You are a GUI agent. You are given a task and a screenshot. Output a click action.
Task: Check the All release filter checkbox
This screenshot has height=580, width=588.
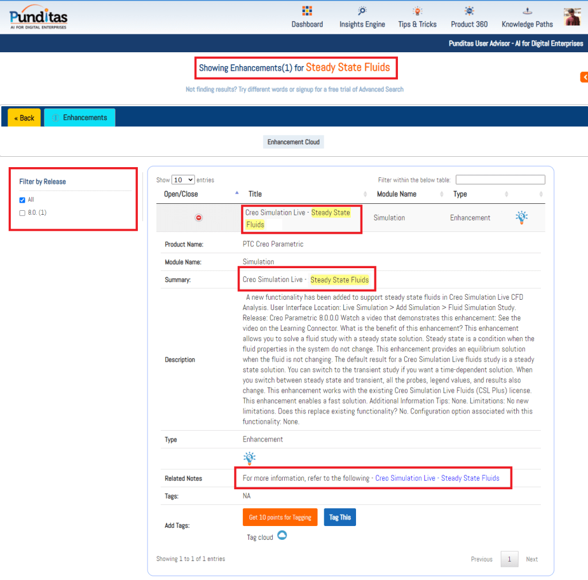[22, 200]
